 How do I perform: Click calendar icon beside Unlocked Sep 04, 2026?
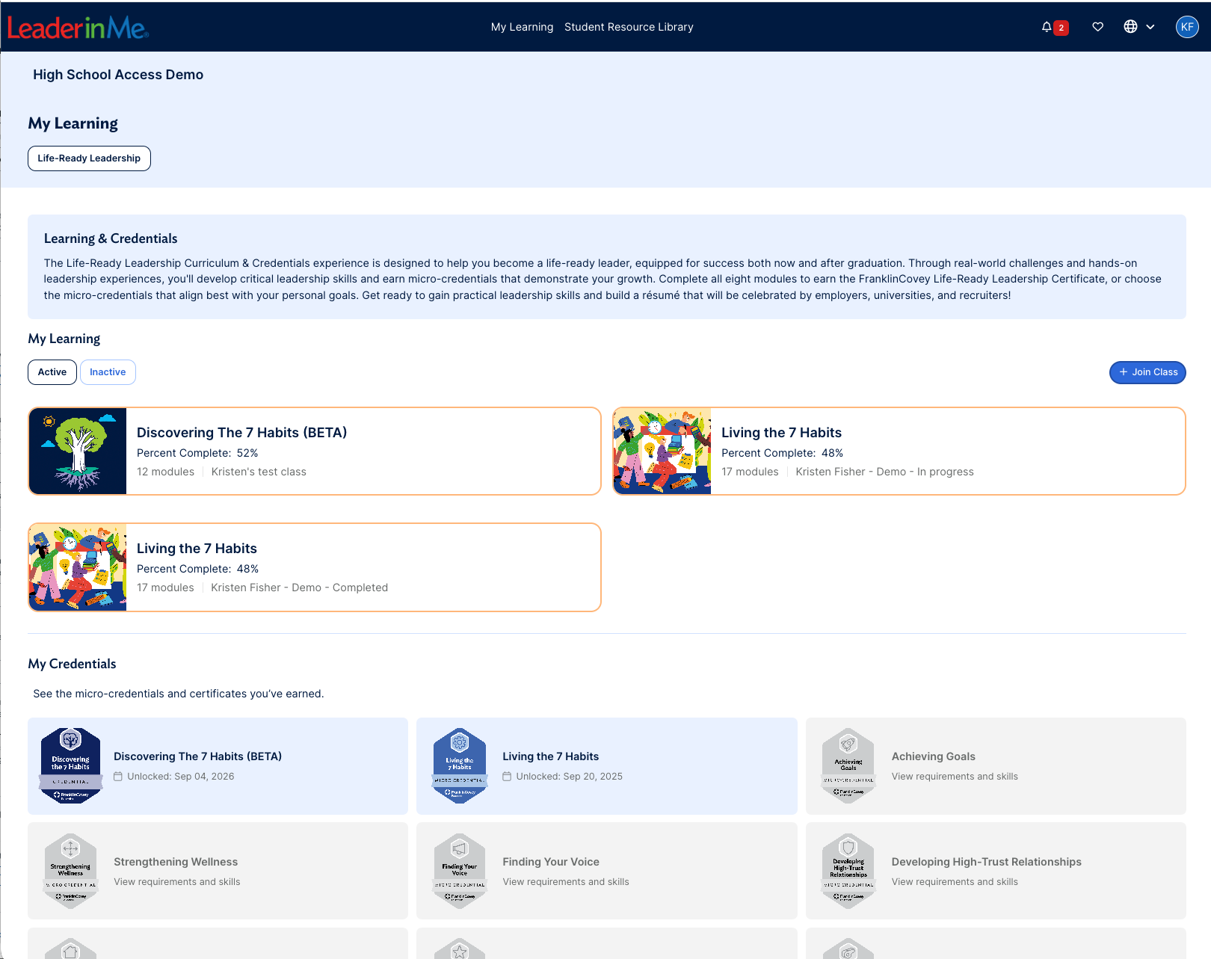118,777
